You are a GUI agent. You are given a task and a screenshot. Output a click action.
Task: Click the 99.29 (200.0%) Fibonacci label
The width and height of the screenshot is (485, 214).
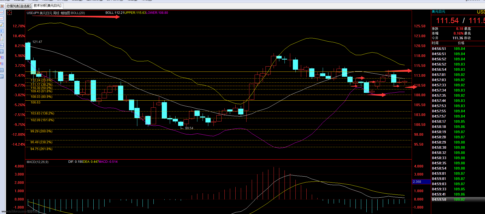tap(41, 131)
